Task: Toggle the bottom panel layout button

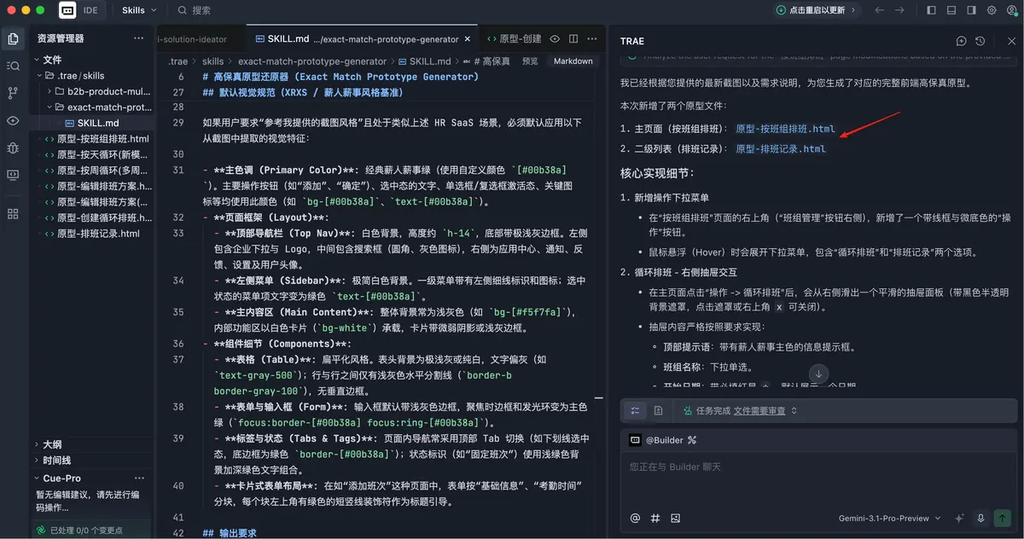Action: (951, 10)
